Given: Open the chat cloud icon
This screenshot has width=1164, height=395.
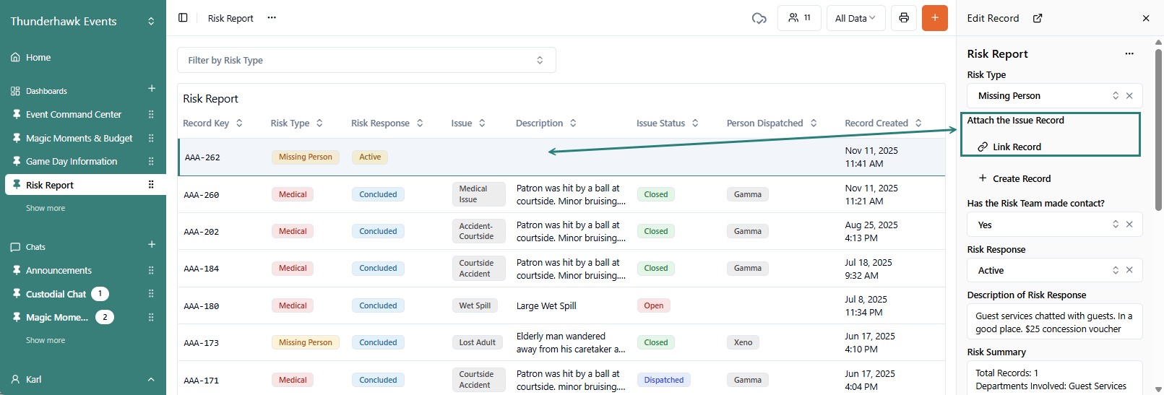Looking at the screenshot, I should tap(759, 18).
